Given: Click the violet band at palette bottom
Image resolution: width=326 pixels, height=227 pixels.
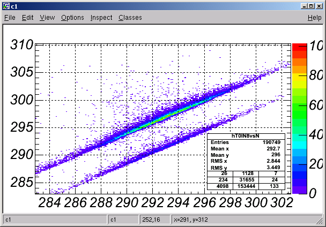Looking at the screenshot, I should pos(299,190).
